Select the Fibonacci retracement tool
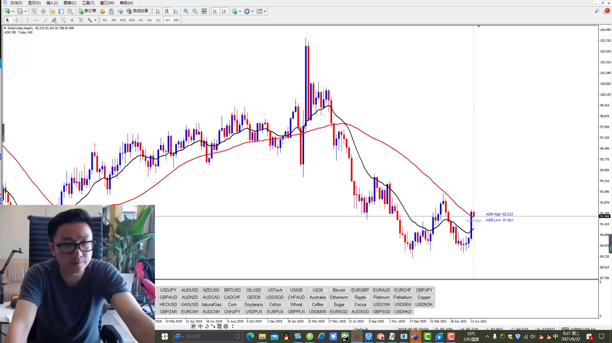 [63, 20]
